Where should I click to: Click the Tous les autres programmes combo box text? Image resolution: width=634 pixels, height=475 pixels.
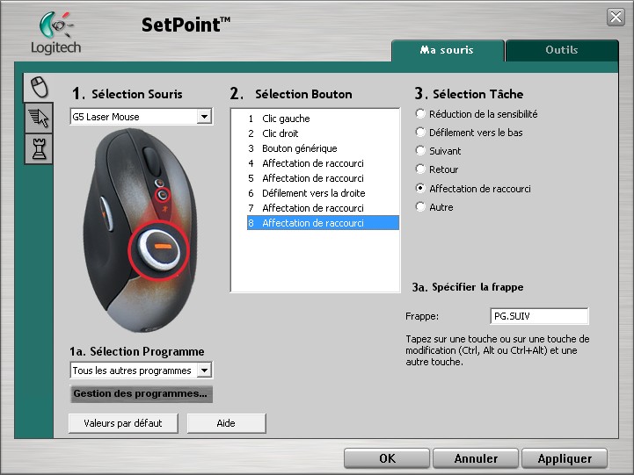pos(132,371)
